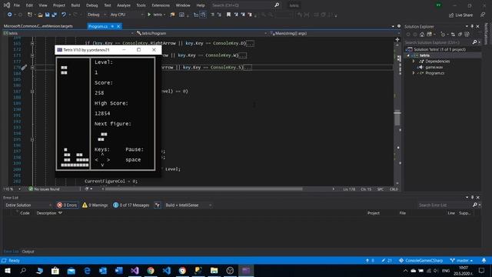Click the git branch master status item
Screen dimensions: 492x277
pos(461,260)
